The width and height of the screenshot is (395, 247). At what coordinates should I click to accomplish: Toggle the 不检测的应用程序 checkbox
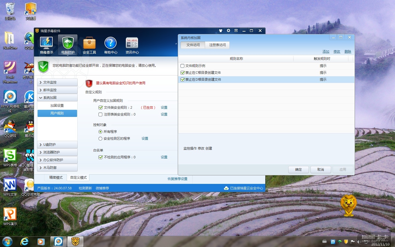click(x=100, y=157)
